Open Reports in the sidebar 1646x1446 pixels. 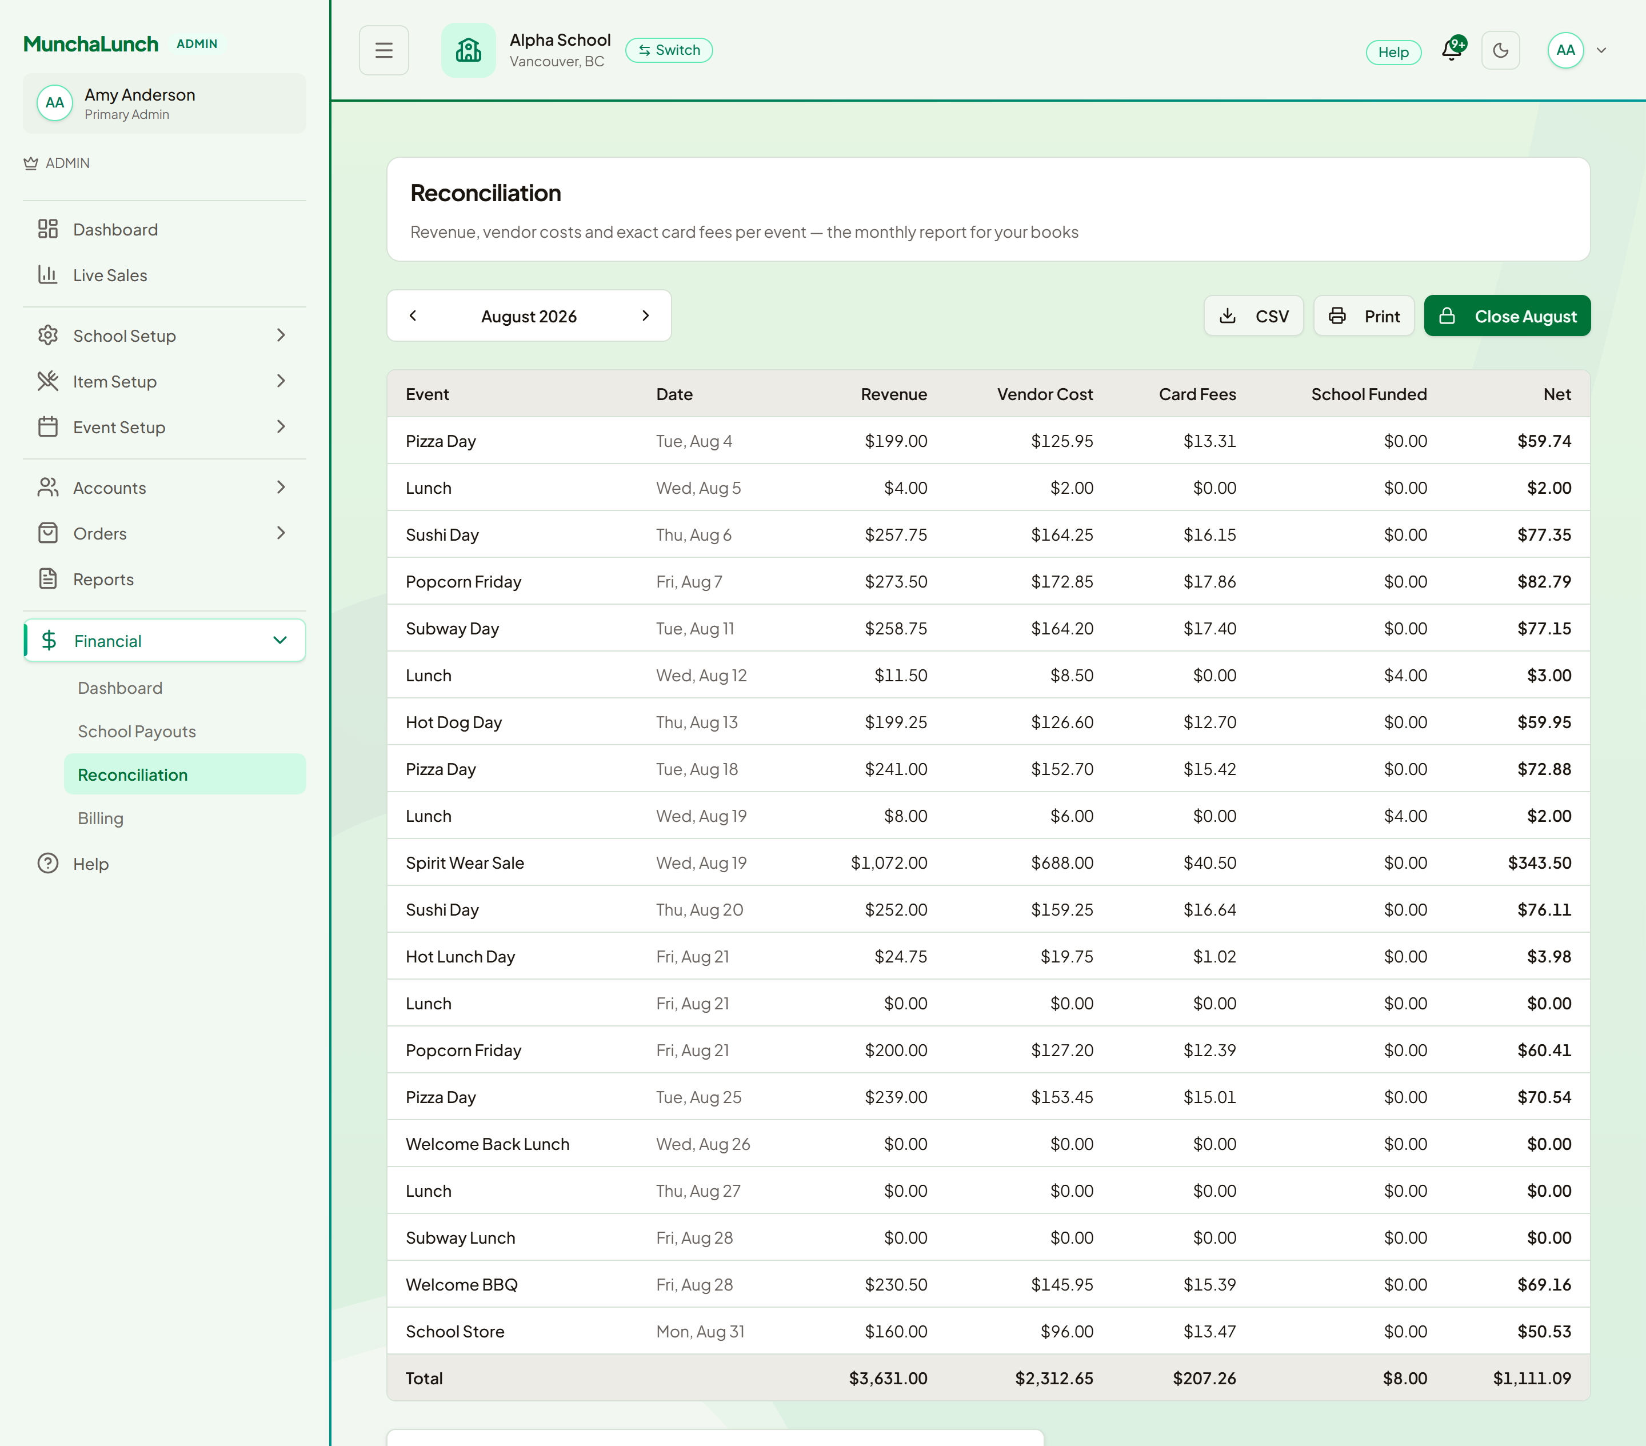tap(164, 580)
